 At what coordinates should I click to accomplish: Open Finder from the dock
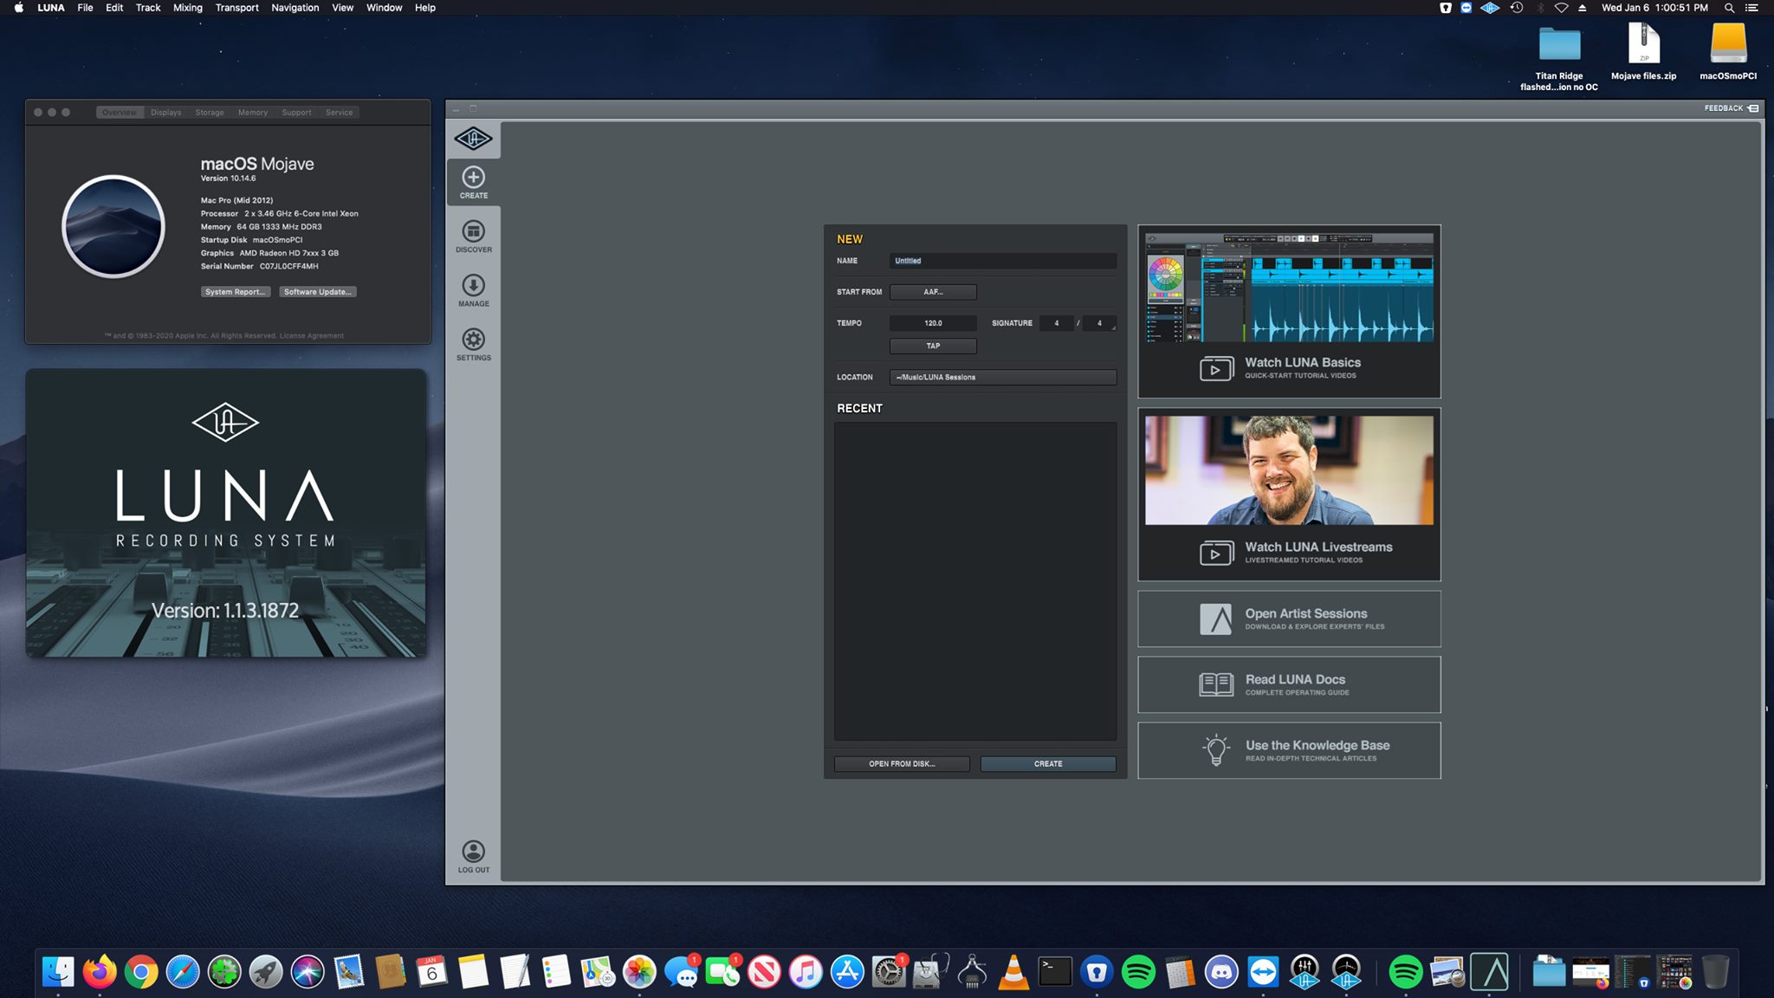point(58,972)
